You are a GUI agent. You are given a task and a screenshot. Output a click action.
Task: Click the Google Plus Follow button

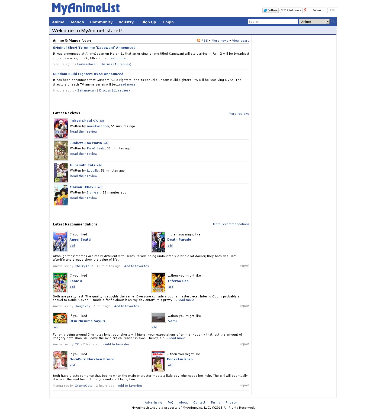pyautogui.click(x=314, y=10)
